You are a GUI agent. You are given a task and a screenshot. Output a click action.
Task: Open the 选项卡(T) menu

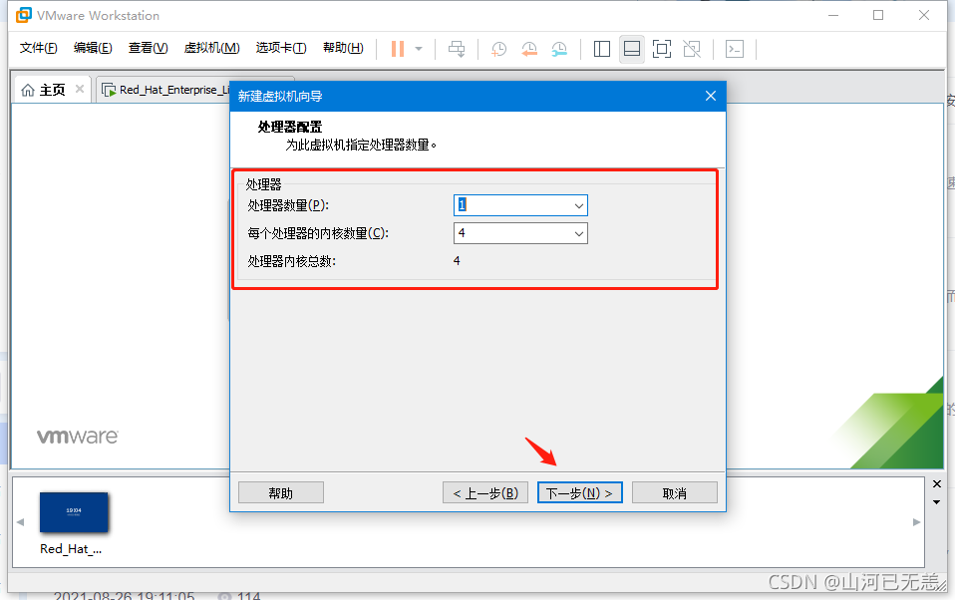pyautogui.click(x=281, y=48)
